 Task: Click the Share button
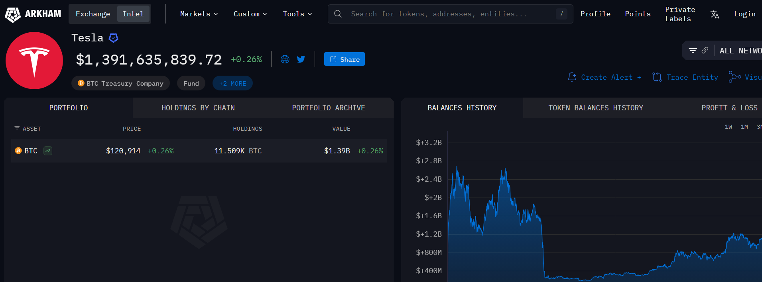click(x=345, y=59)
